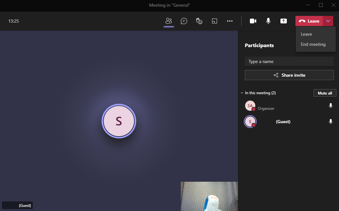Click the share icon in Share invite

pyautogui.click(x=276, y=75)
